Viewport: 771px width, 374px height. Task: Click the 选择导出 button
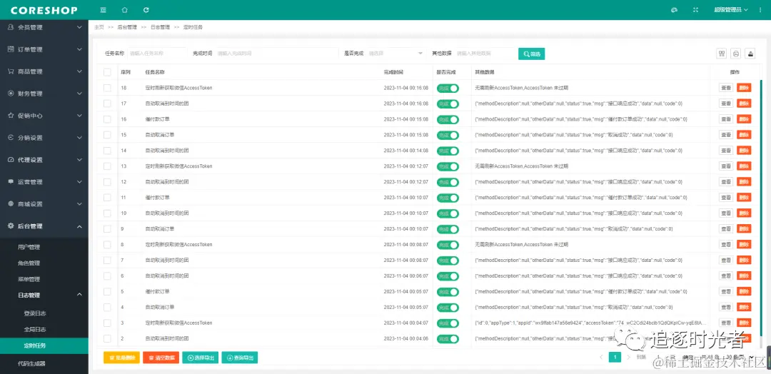click(200, 358)
